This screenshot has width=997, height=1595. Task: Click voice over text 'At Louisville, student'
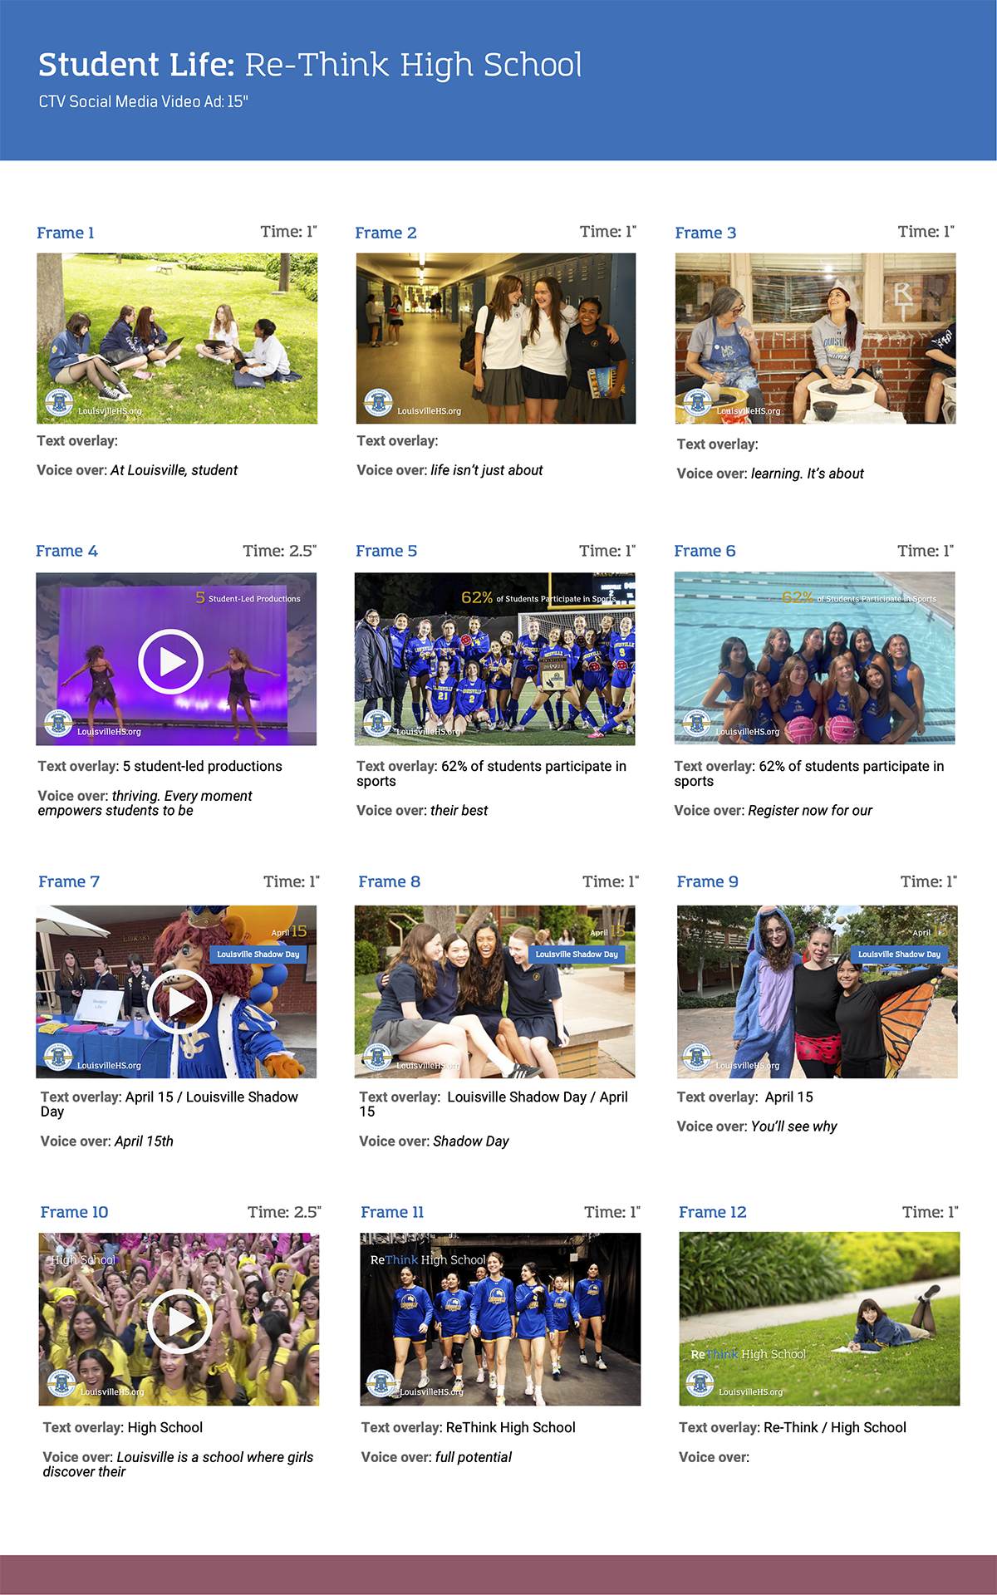tap(174, 470)
